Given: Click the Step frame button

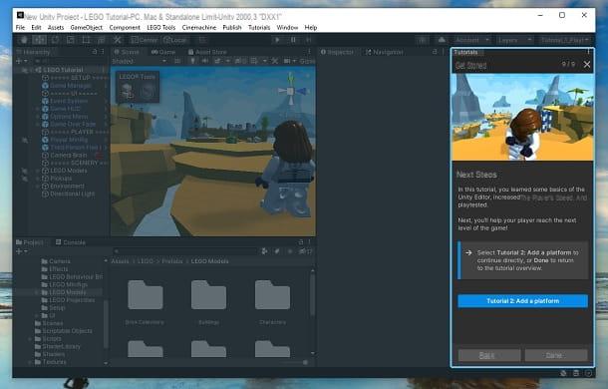Looking at the screenshot, I should (308, 40).
